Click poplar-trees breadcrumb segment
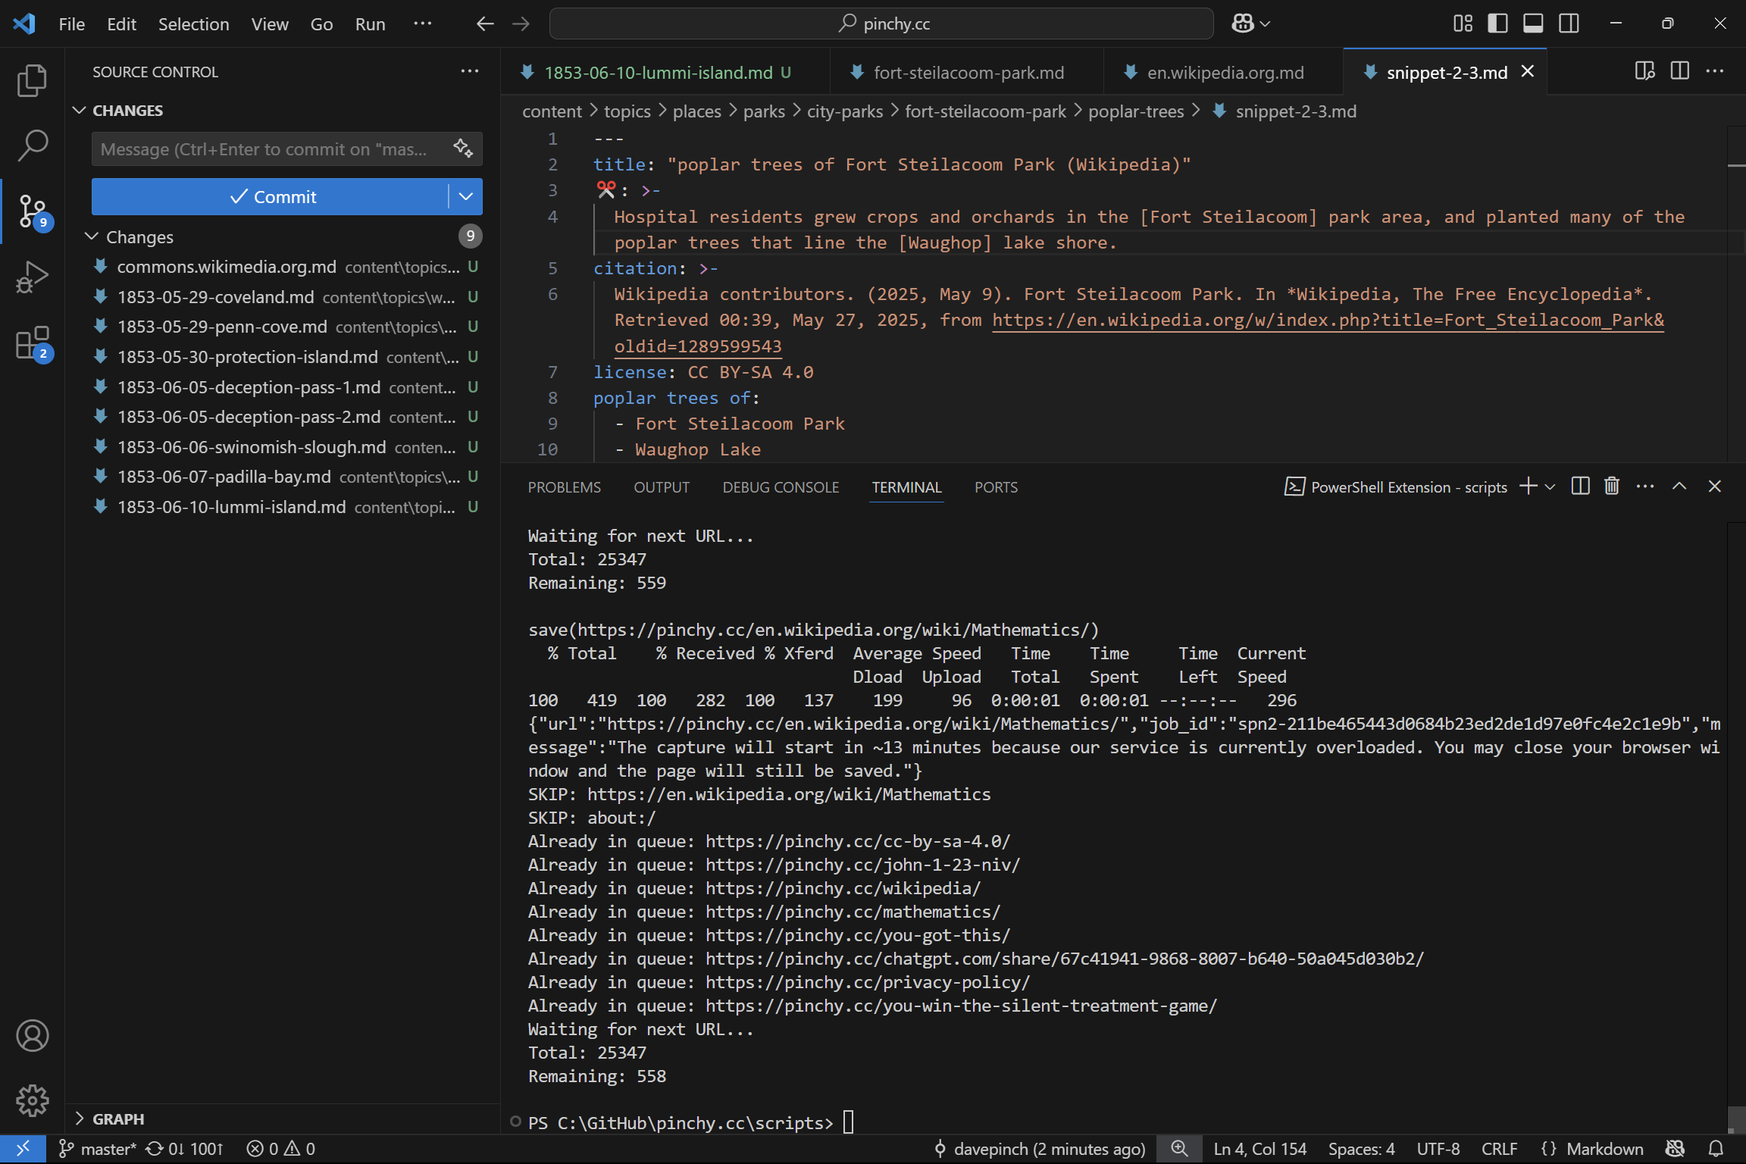 pos(1135,111)
